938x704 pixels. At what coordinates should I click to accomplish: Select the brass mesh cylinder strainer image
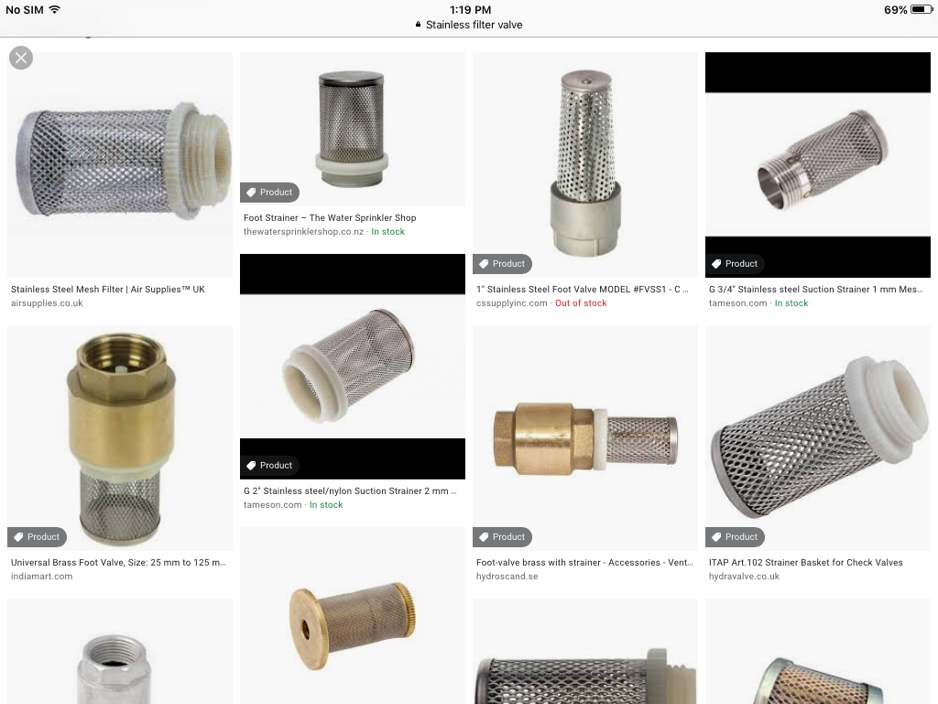[353, 615]
